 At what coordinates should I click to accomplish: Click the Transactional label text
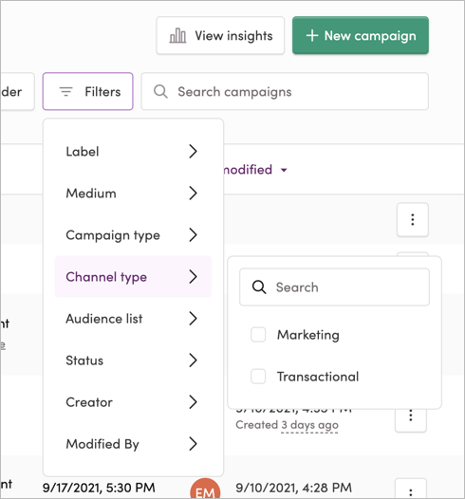pos(318,377)
